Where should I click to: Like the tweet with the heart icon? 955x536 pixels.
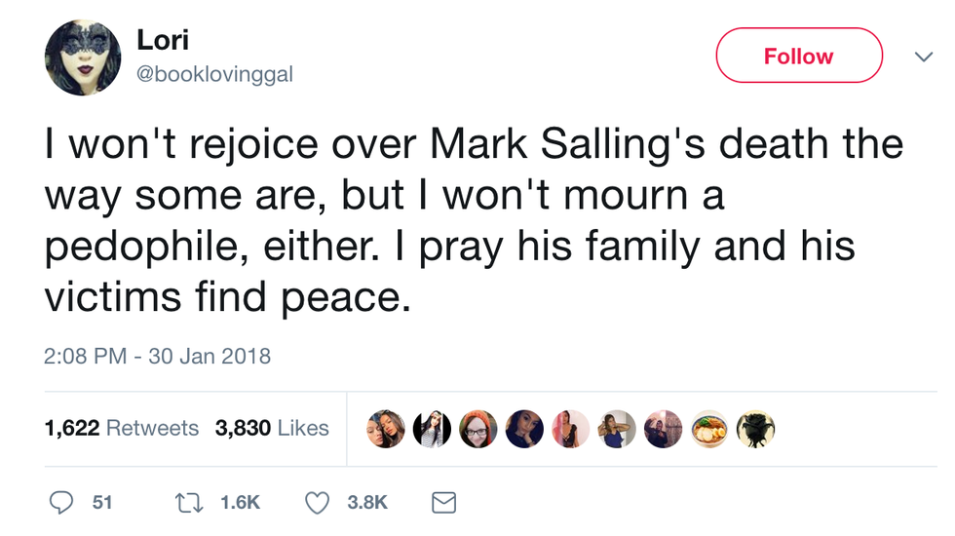pyautogui.click(x=318, y=502)
